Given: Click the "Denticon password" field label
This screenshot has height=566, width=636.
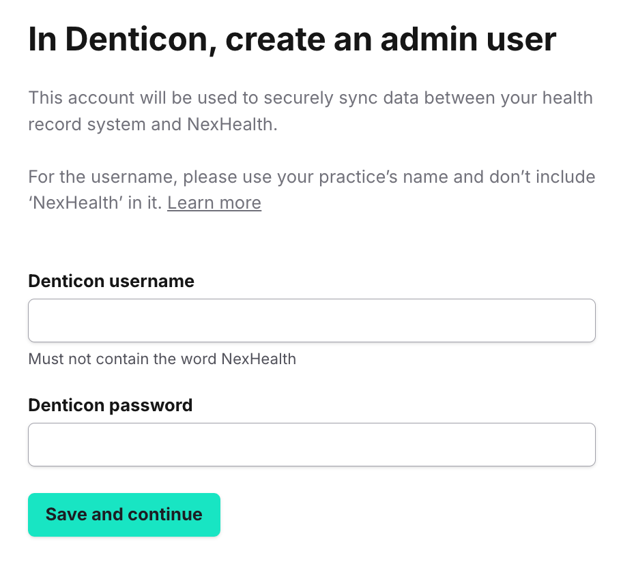Looking at the screenshot, I should [x=111, y=405].
